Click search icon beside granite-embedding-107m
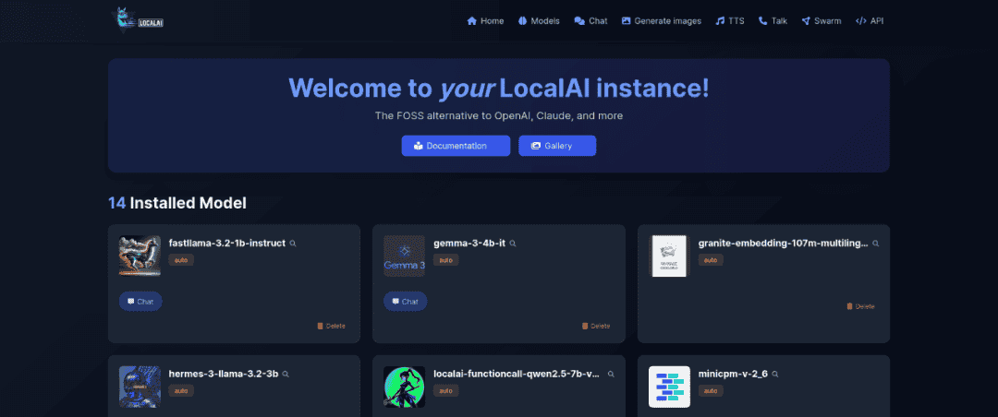Viewport: 998px width, 417px height. point(876,244)
